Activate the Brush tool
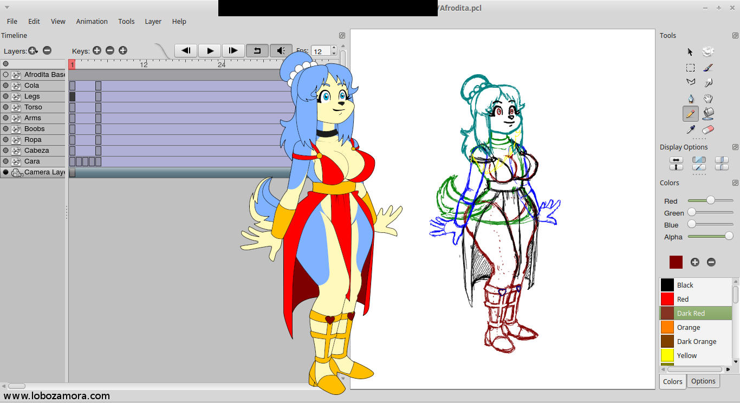Image resolution: width=740 pixels, height=403 pixels. 707,68
